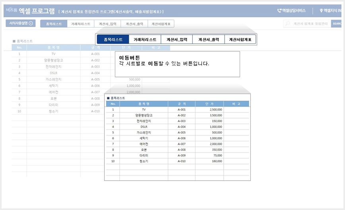The image size is (345, 210).
Task: Click faded 품 목 명 header in background table
Action: point(54,47)
